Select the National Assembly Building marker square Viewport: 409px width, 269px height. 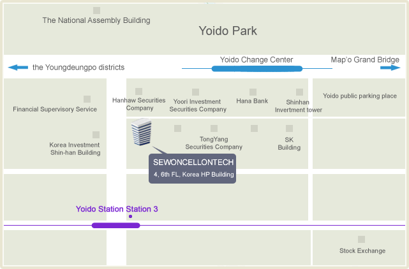[x=97, y=10]
